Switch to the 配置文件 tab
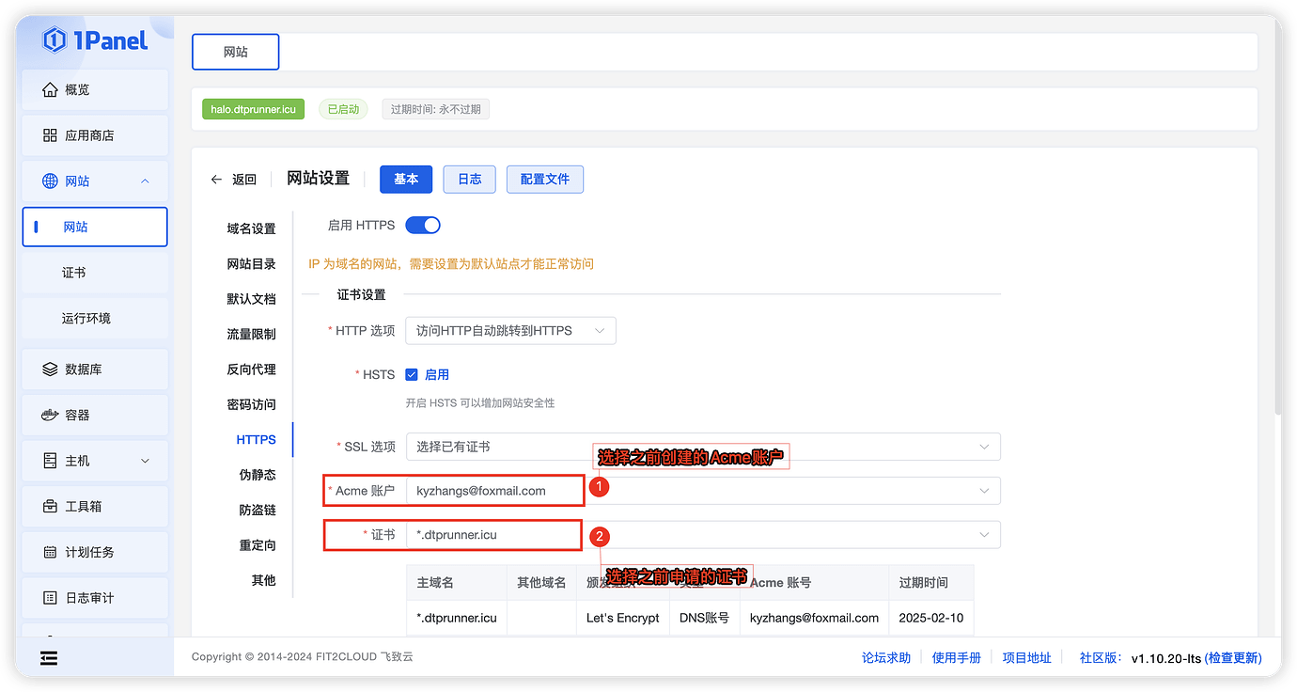The width and height of the screenshot is (1297, 692). click(545, 179)
